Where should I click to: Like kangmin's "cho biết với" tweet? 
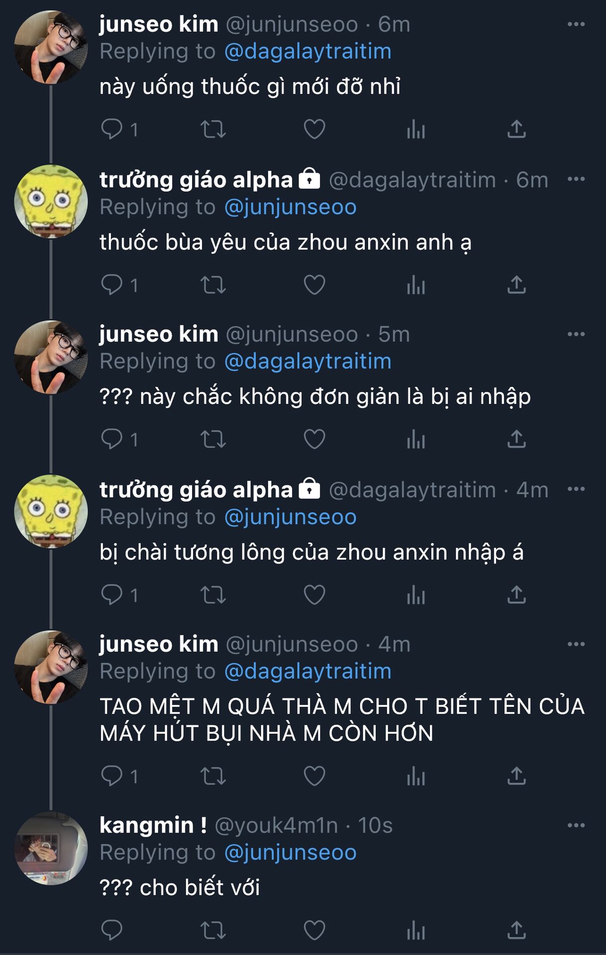(x=314, y=930)
